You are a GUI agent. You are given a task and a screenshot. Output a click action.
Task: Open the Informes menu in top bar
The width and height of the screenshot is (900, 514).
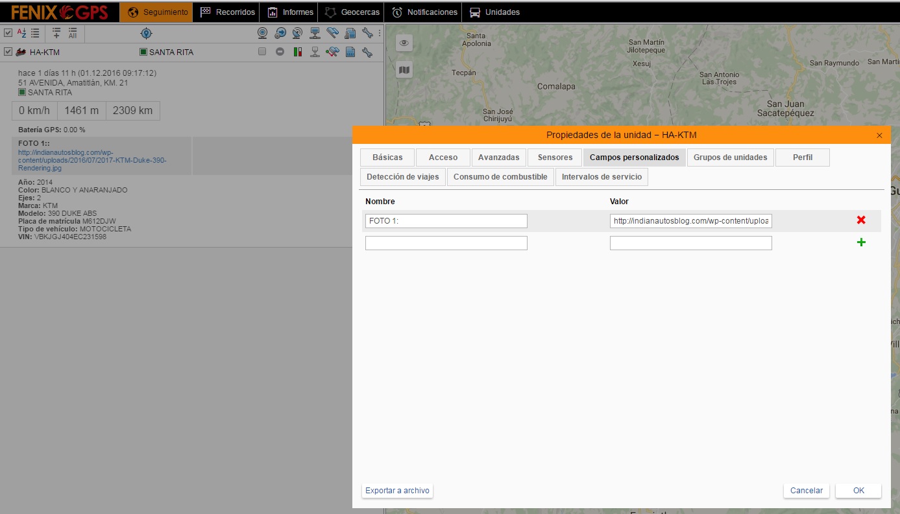290,12
